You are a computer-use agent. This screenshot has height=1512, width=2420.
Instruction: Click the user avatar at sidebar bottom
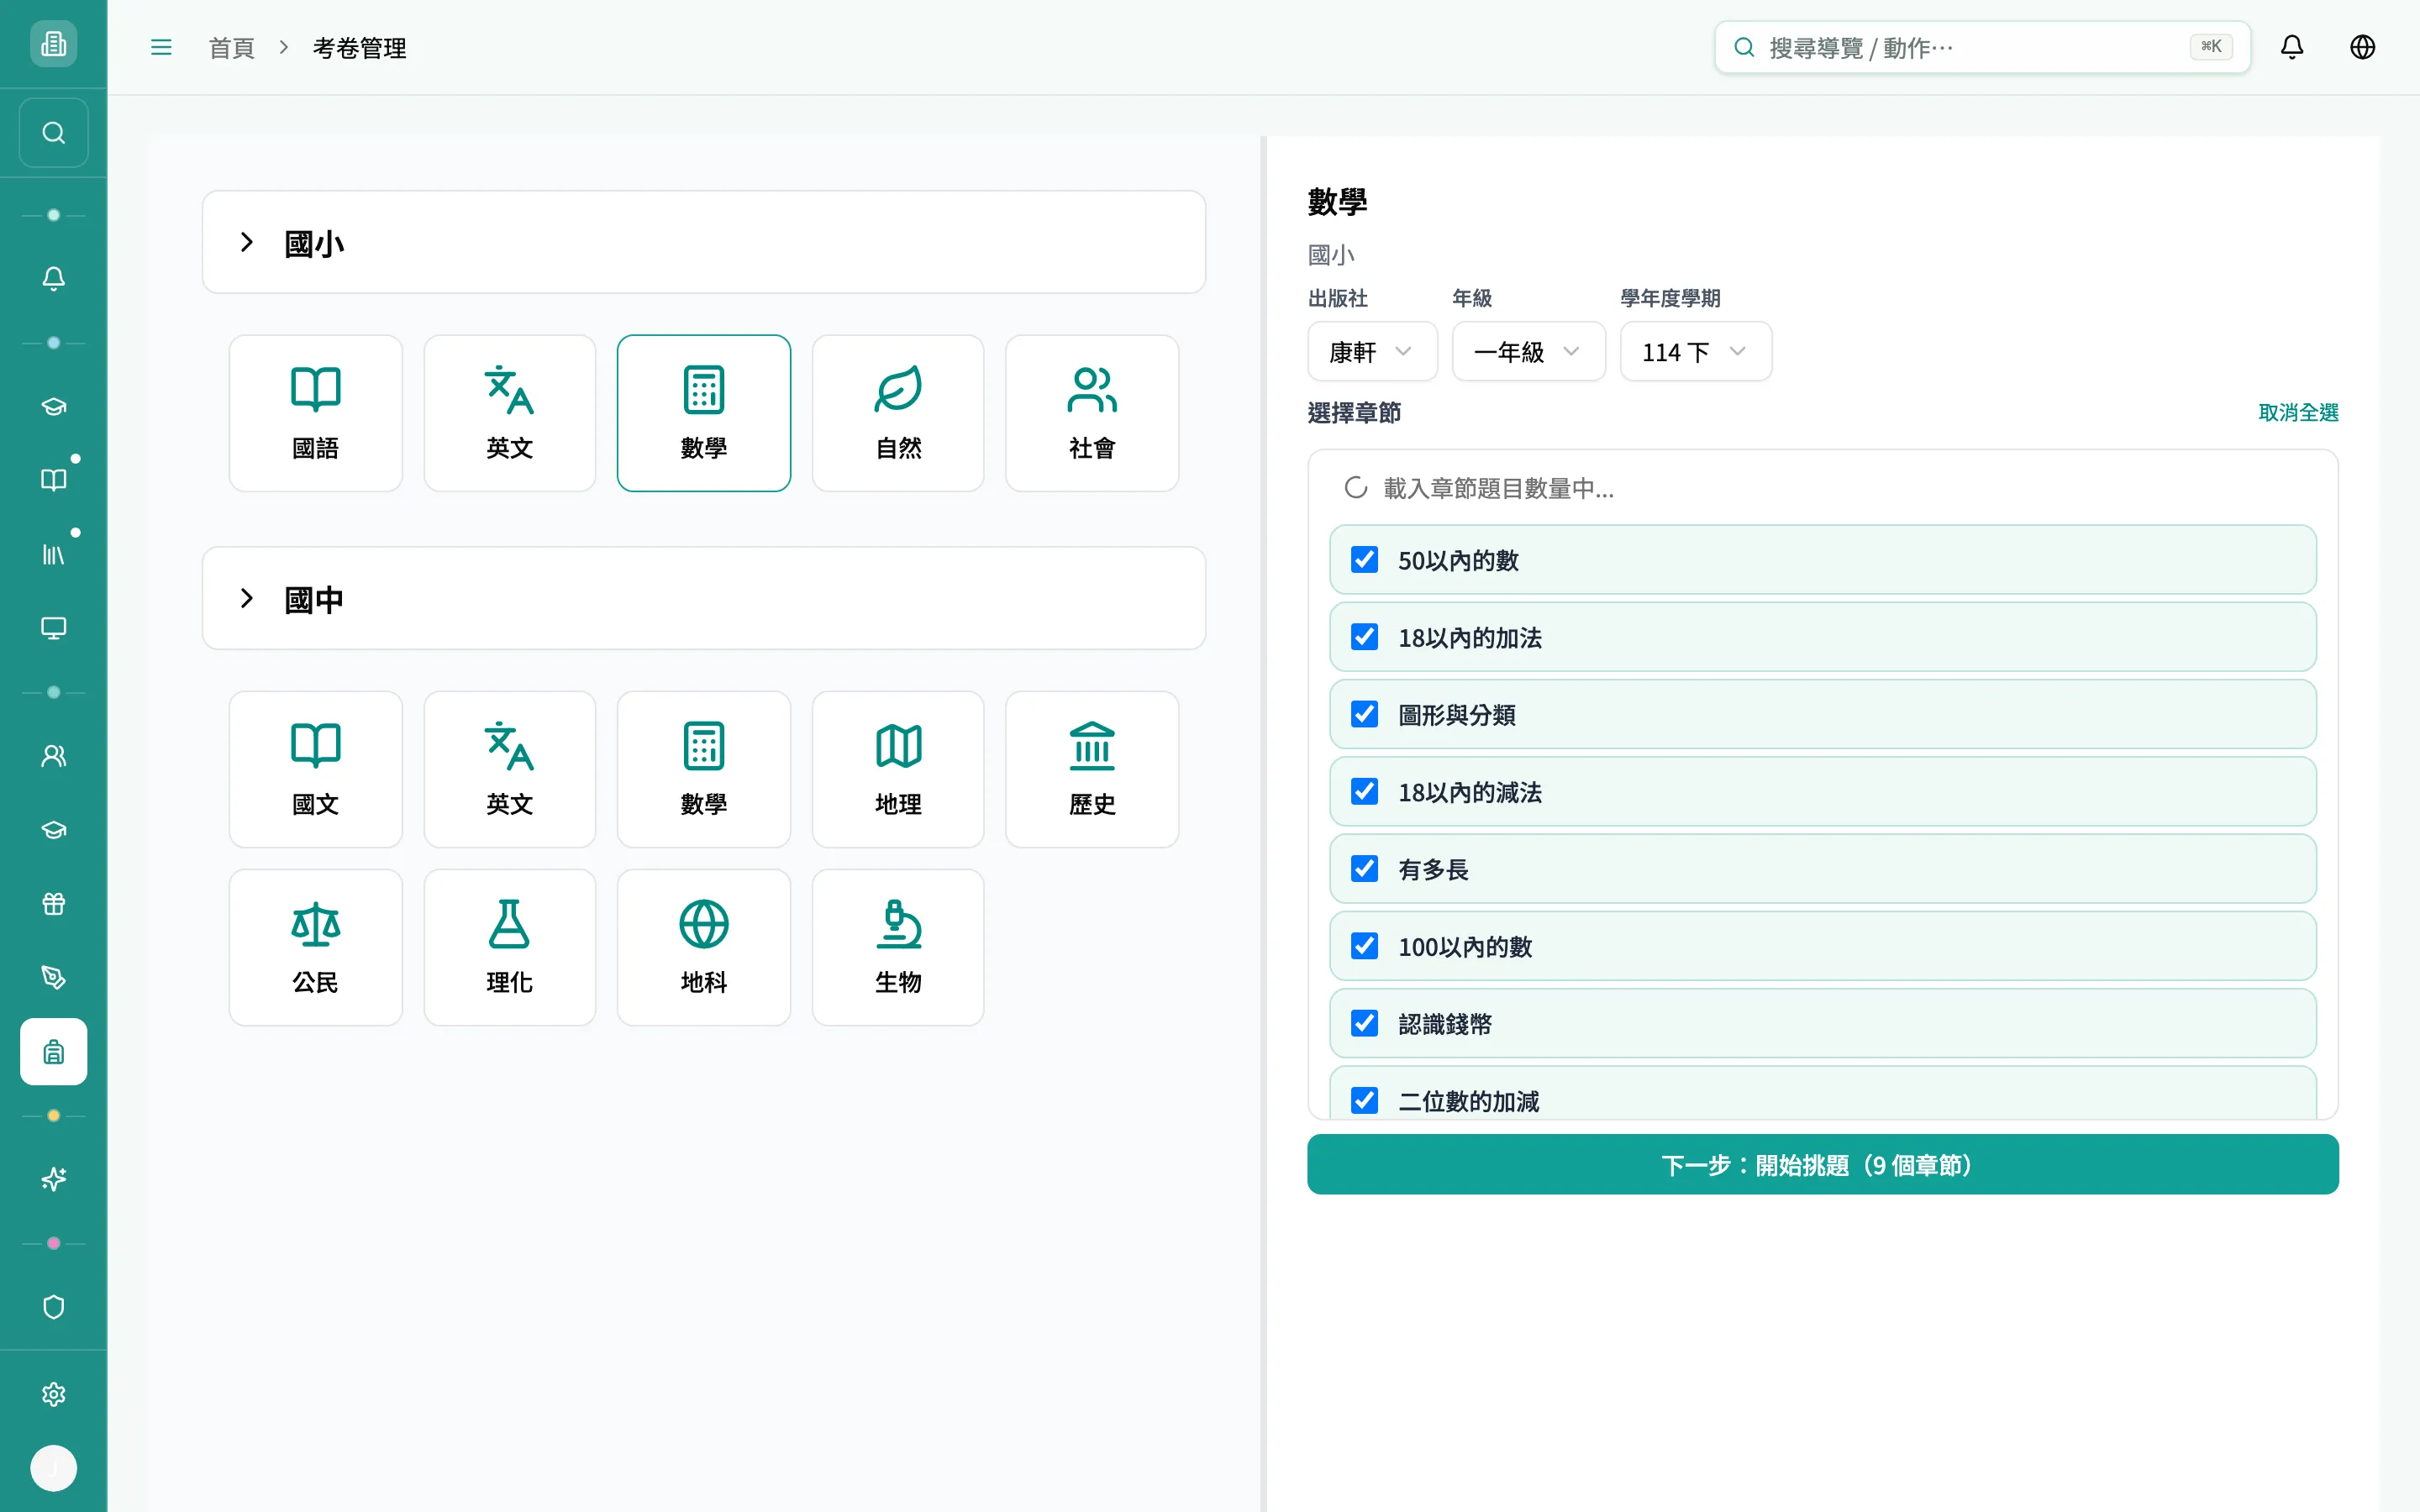(53, 1468)
